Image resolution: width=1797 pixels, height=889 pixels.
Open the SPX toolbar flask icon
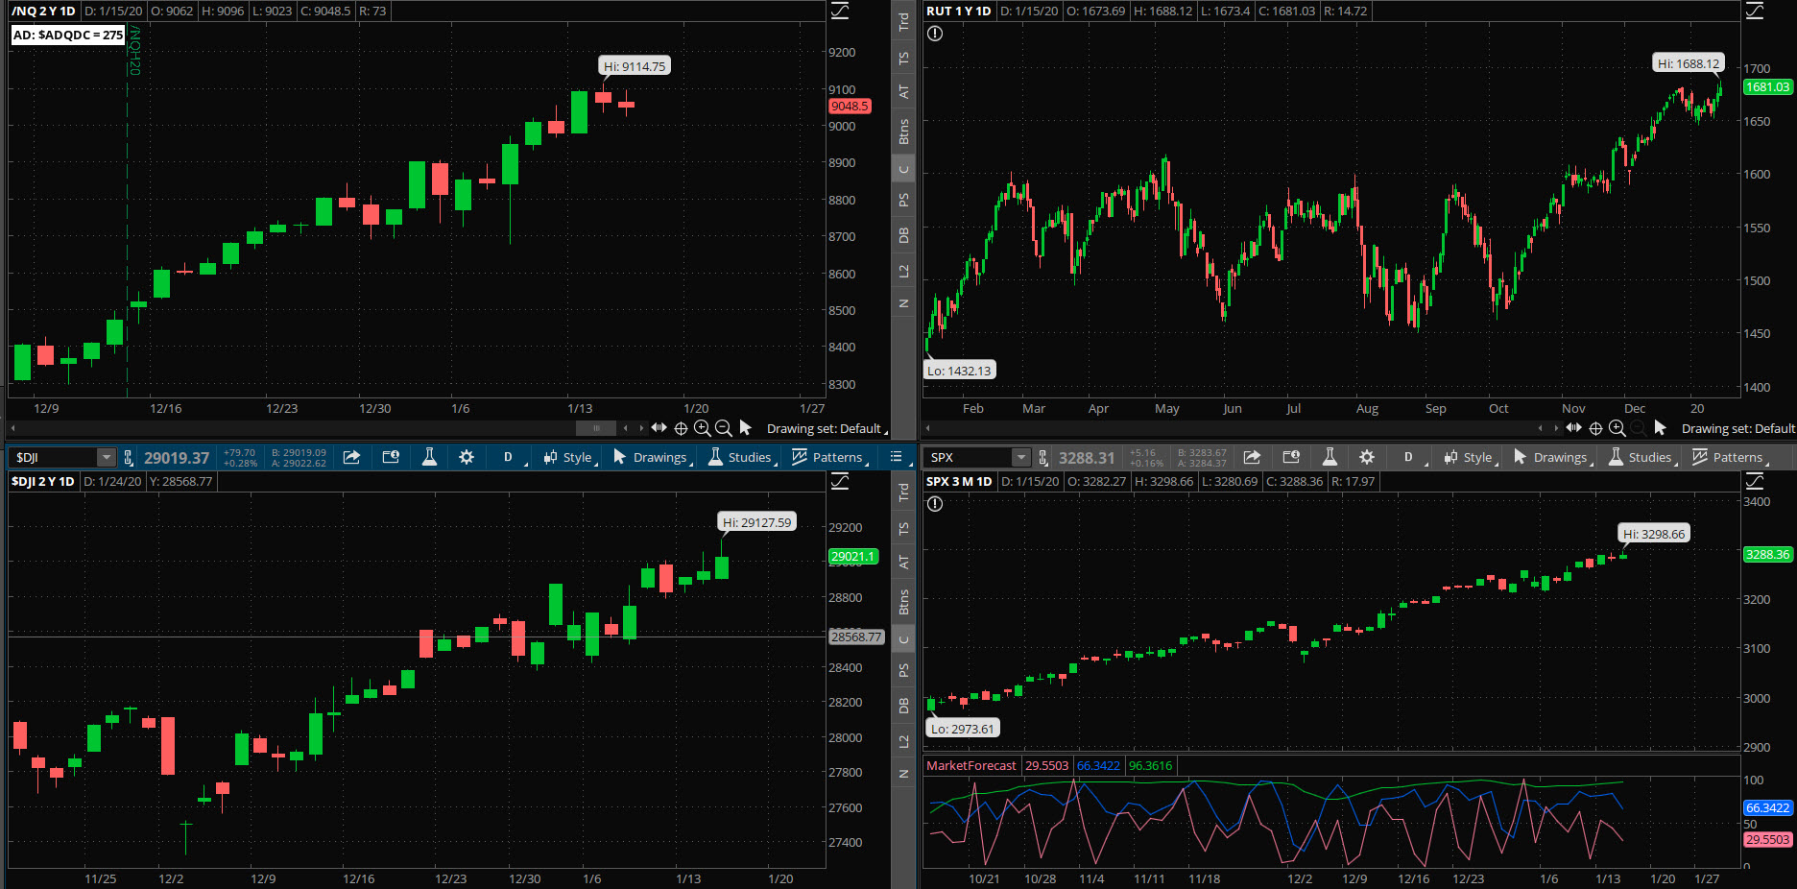[1330, 457]
